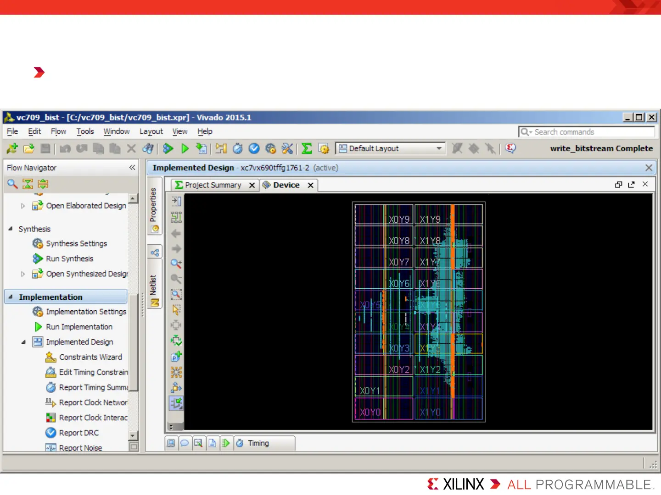661x495 pixels.
Task: Collapse the Implementation section
Action: (x=11, y=297)
